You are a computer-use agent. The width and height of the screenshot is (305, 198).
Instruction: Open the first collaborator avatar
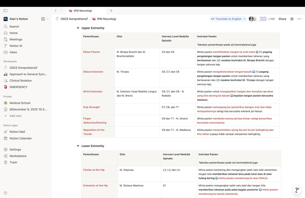(251, 19)
